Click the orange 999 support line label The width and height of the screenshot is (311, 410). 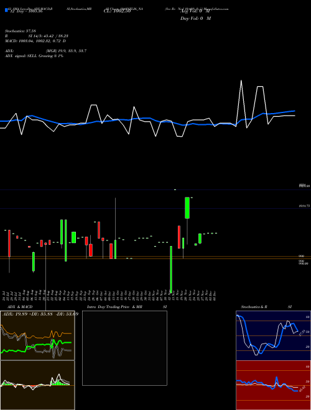pyautogui.click(x=301, y=257)
